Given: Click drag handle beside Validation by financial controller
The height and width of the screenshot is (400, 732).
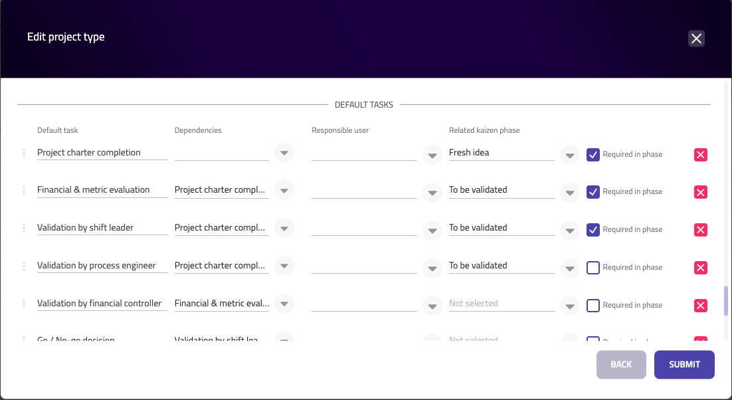Looking at the screenshot, I should [x=24, y=304].
